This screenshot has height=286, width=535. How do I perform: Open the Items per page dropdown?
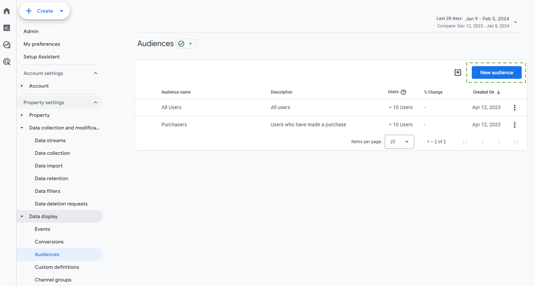[x=399, y=142]
